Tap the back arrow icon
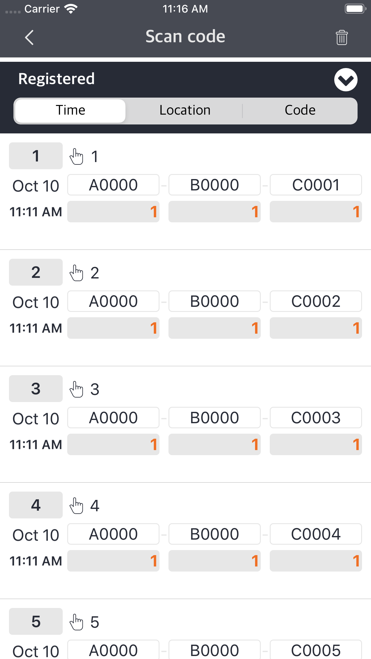 [29, 38]
